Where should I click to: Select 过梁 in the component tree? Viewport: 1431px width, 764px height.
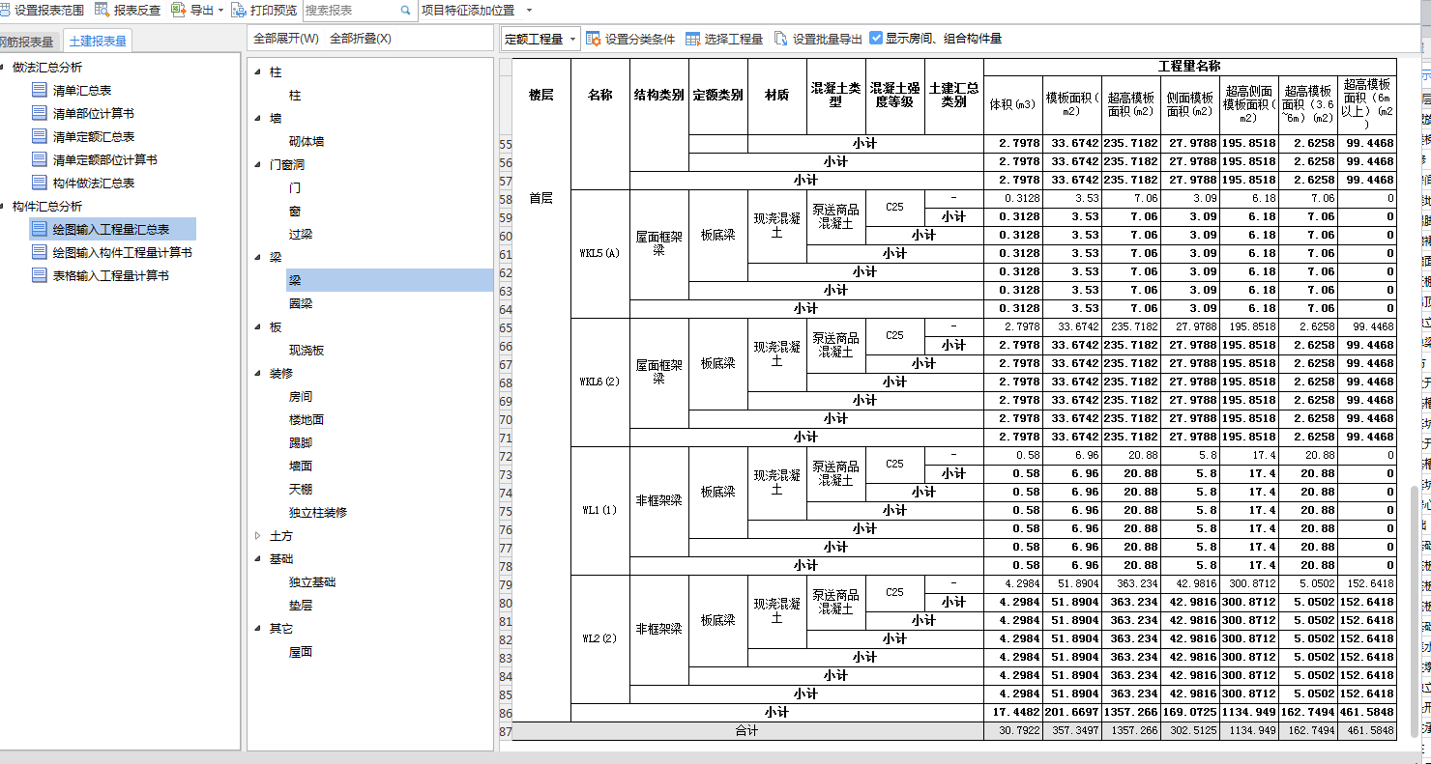tap(301, 235)
